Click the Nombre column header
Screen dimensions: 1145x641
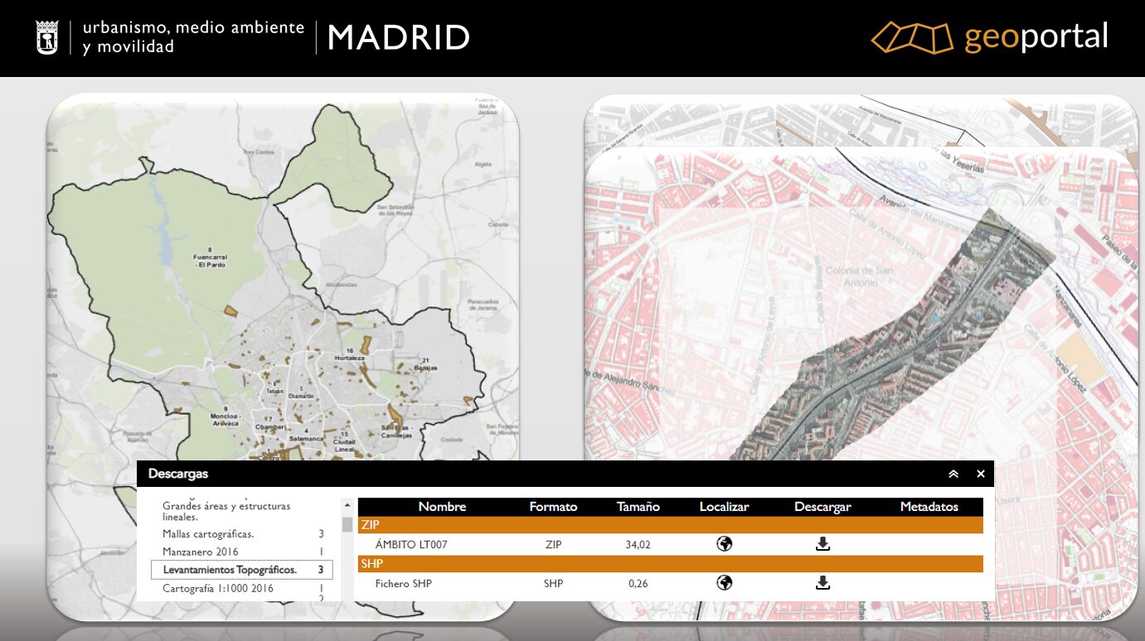(442, 507)
